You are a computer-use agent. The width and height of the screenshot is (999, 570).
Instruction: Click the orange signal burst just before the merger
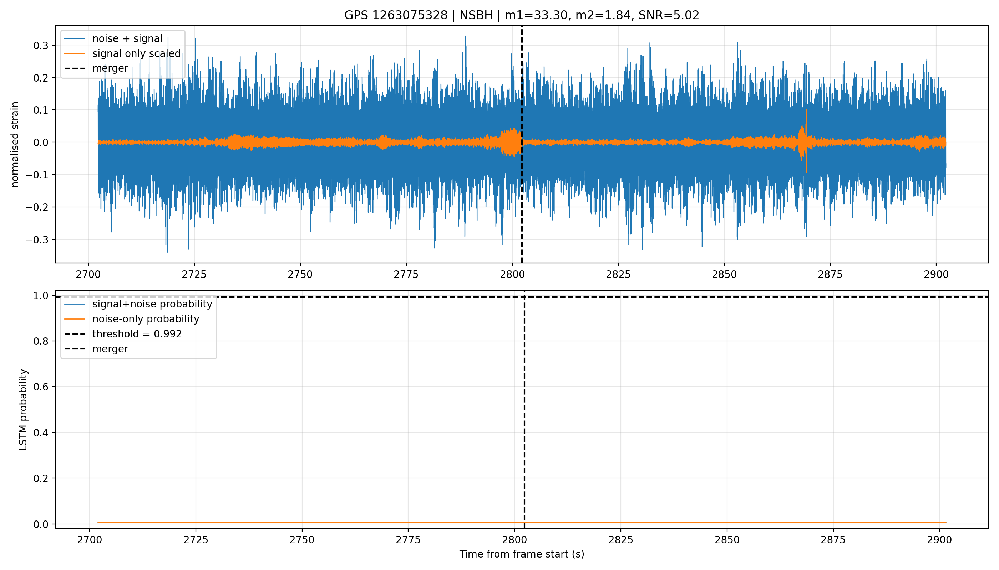(511, 142)
